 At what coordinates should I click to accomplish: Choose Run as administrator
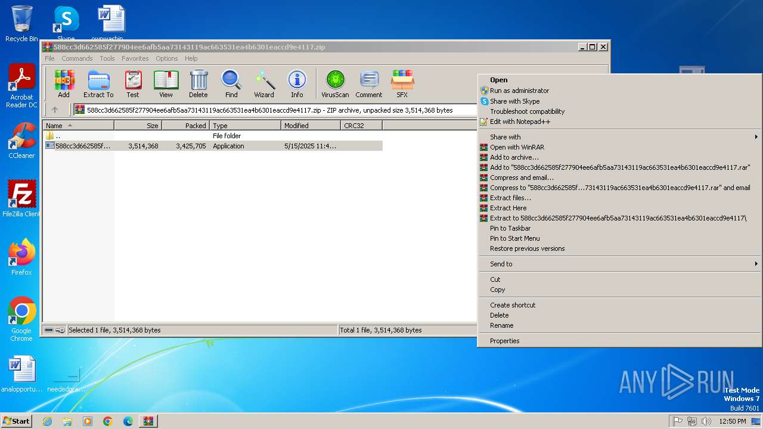click(620, 91)
